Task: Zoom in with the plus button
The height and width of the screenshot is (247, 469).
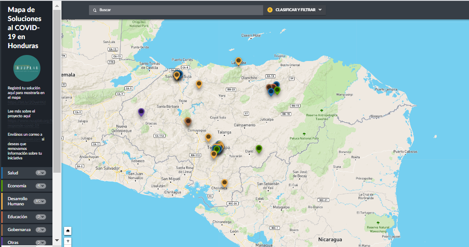Action: [x=67, y=241]
